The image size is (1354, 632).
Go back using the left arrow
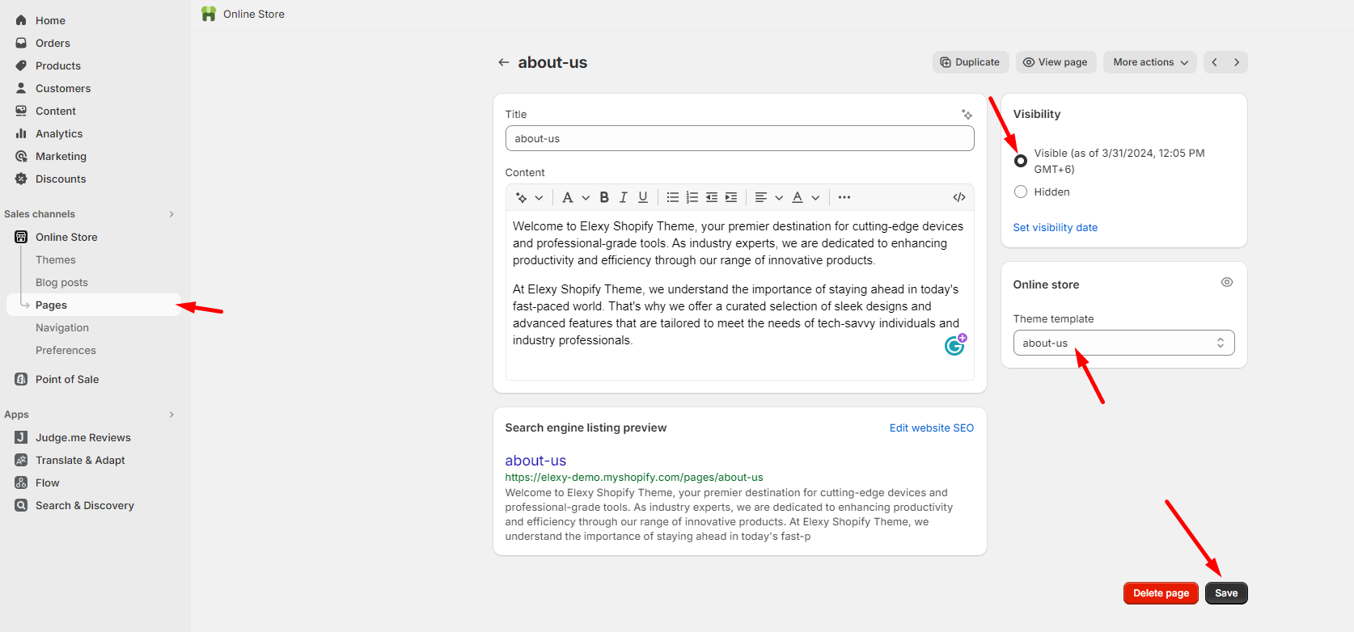point(504,62)
